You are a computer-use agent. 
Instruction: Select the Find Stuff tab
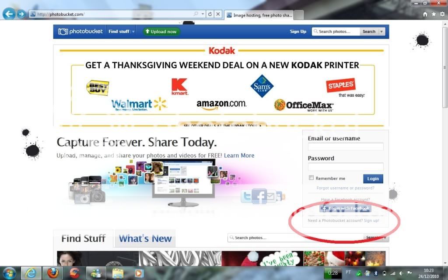click(x=84, y=238)
